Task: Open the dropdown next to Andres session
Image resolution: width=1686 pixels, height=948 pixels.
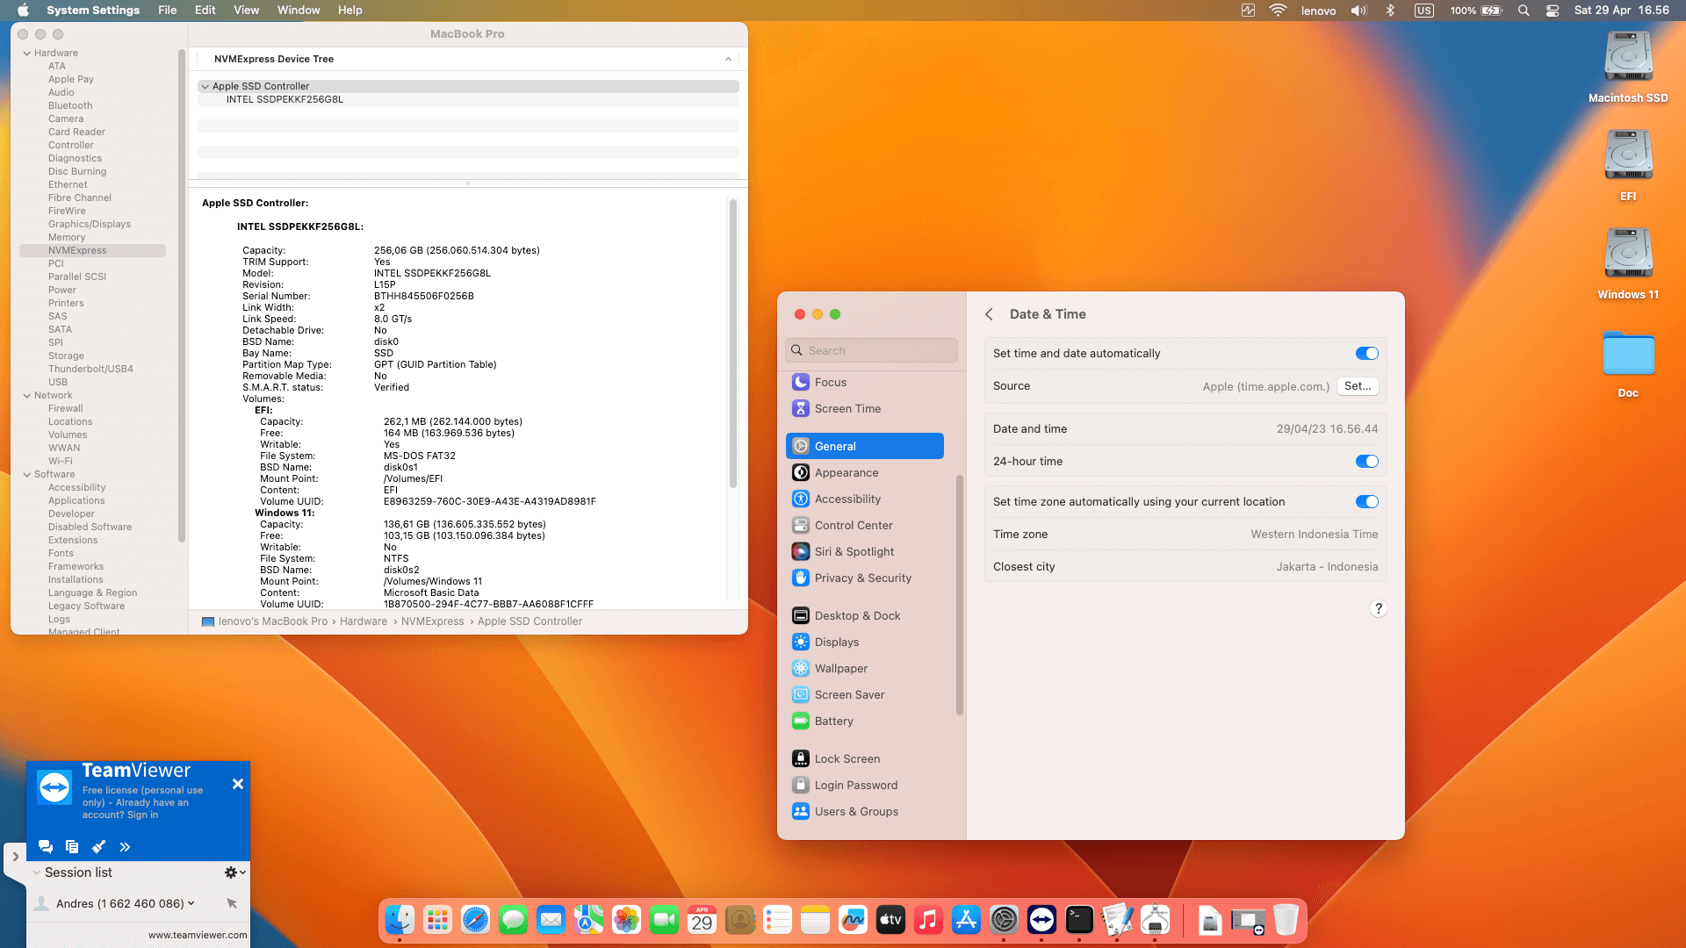Action: pyautogui.click(x=191, y=903)
